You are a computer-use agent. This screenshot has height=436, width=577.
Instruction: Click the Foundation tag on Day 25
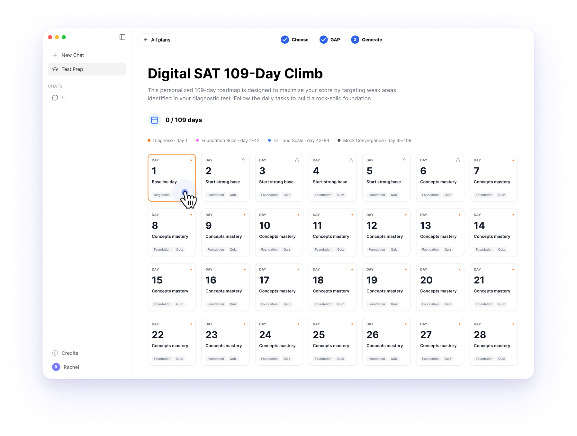(323, 359)
